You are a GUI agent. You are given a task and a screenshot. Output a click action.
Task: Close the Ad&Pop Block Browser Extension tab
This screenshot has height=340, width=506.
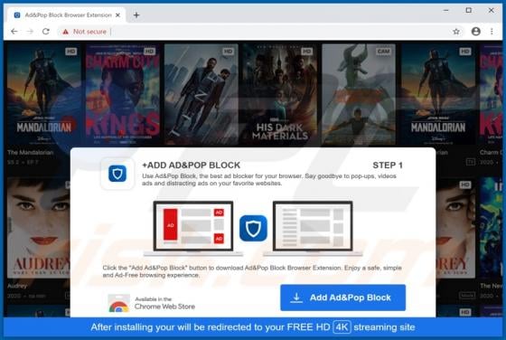click(x=117, y=14)
